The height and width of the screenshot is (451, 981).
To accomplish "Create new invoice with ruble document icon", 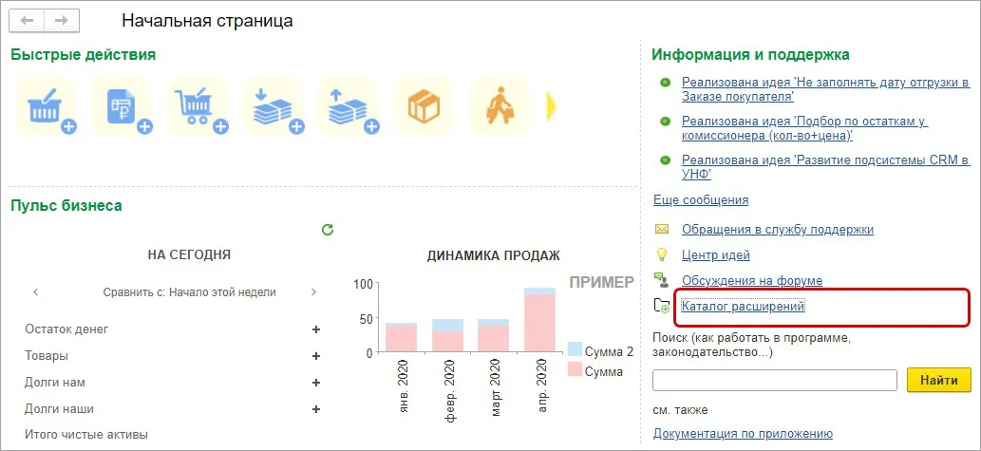I will [123, 107].
